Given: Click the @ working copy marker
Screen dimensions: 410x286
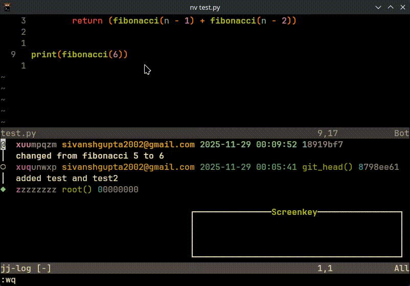Looking at the screenshot, I should pyautogui.click(x=3, y=145).
